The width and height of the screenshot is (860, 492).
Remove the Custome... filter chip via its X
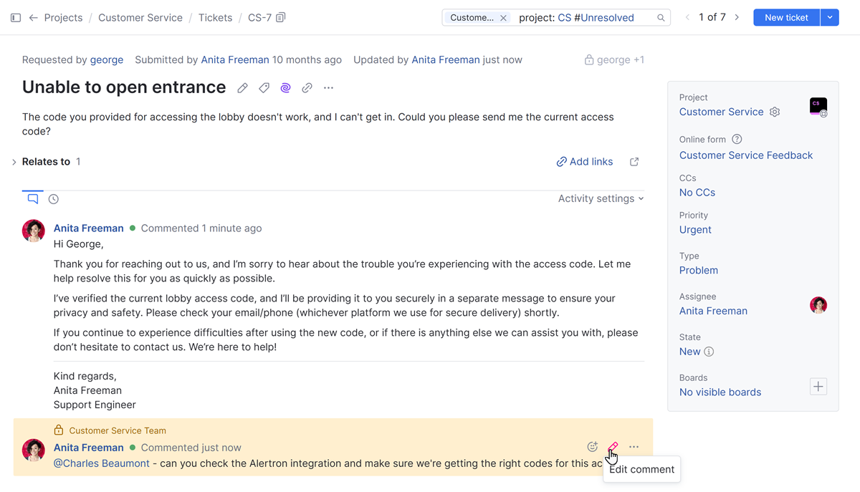[504, 16]
